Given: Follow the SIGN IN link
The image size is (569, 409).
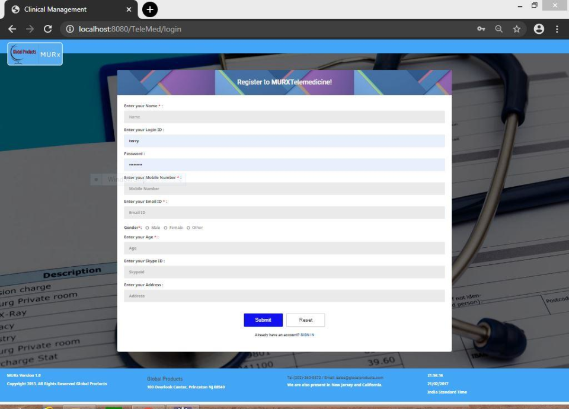Looking at the screenshot, I should tap(308, 335).
